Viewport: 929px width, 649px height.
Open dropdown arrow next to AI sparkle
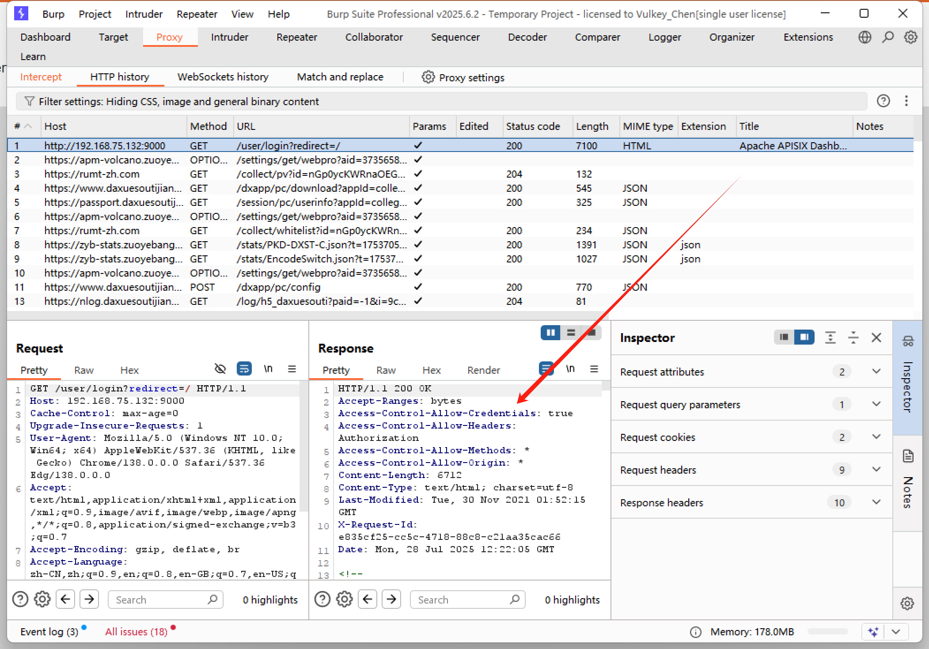(x=896, y=632)
